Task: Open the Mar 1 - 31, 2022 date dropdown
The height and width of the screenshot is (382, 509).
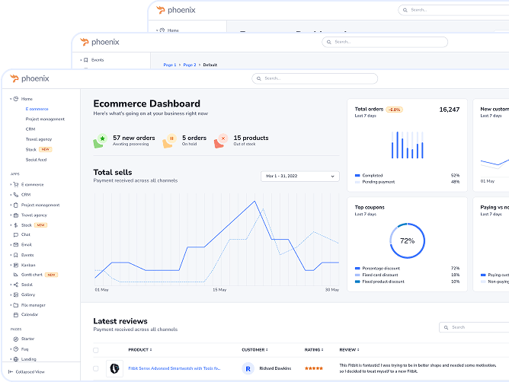Action: 300,177
